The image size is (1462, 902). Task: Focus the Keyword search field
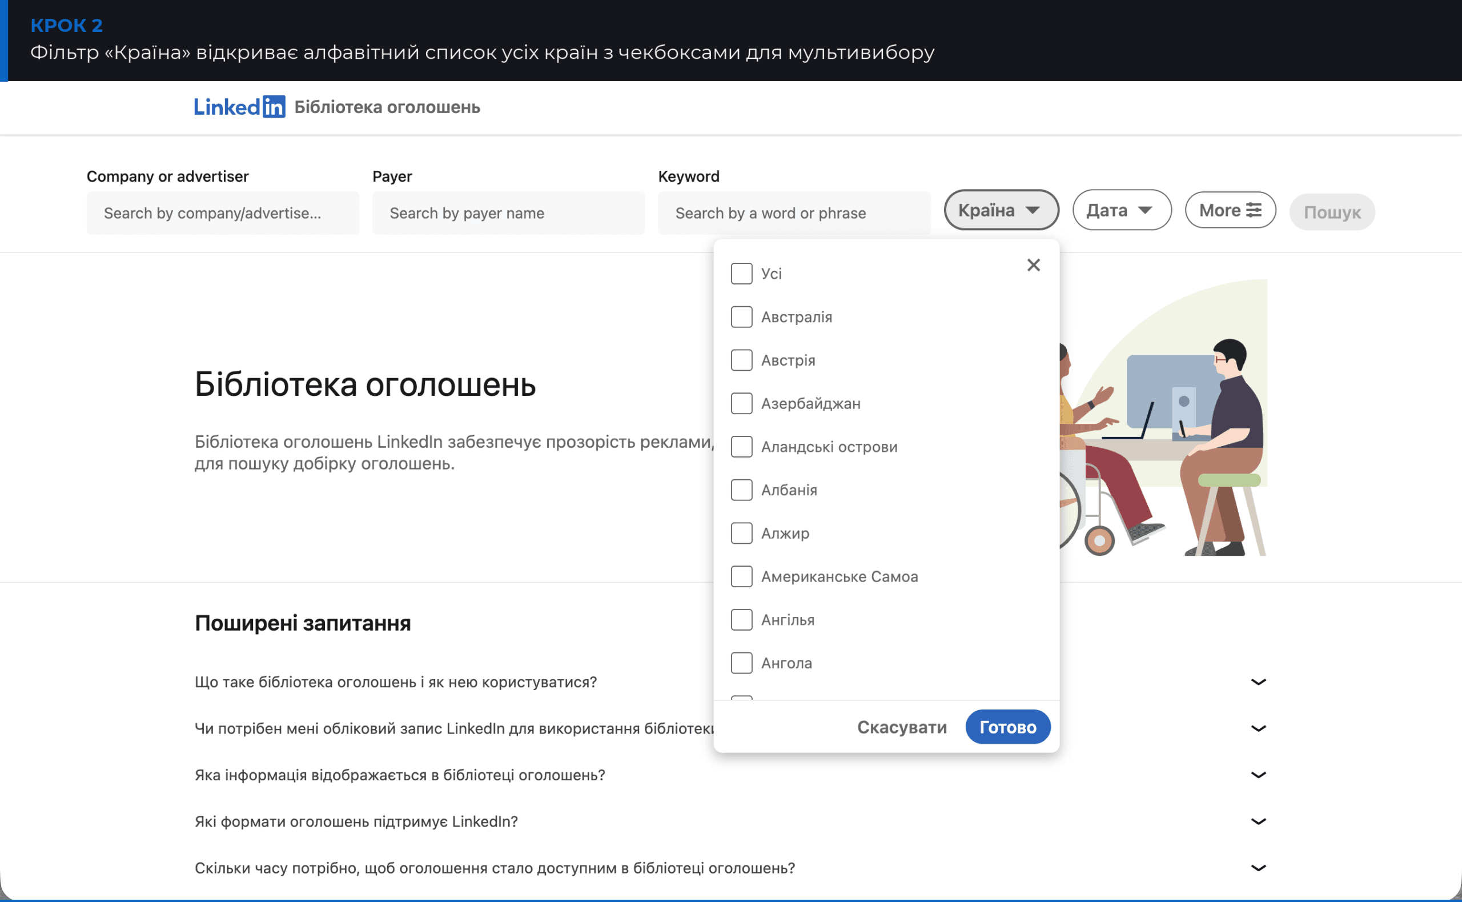click(x=794, y=213)
